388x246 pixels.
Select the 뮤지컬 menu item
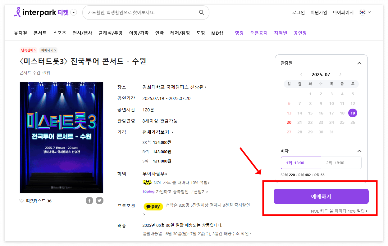click(21, 33)
